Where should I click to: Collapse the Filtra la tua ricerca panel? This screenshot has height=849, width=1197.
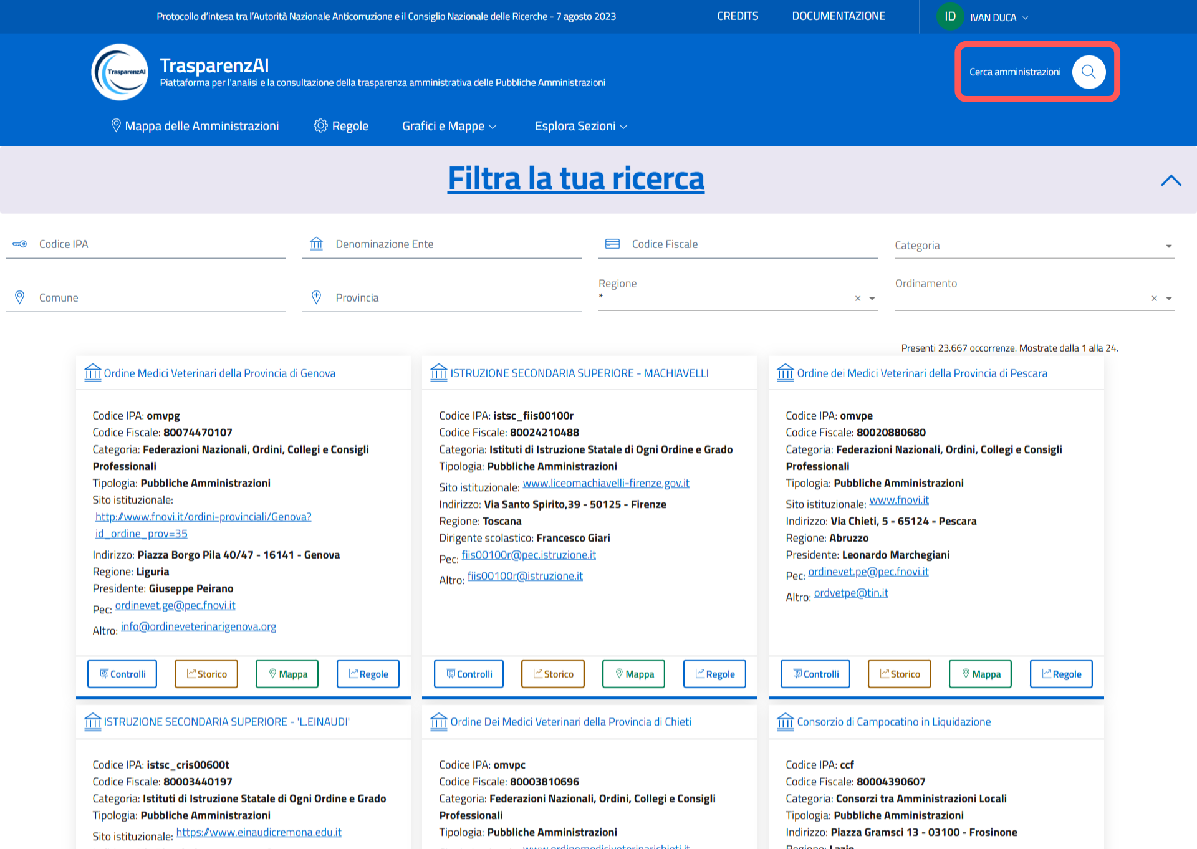1171,180
